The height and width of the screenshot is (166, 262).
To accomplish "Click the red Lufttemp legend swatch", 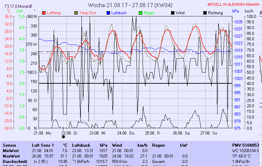I will point(44,13).
